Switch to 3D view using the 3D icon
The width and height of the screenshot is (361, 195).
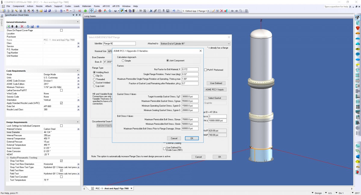click(x=140, y=11)
